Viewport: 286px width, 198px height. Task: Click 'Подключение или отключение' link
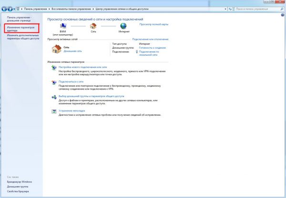click(150, 39)
